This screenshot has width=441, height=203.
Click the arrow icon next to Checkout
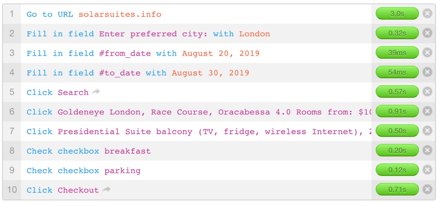pyautogui.click(x=106, y=189)
